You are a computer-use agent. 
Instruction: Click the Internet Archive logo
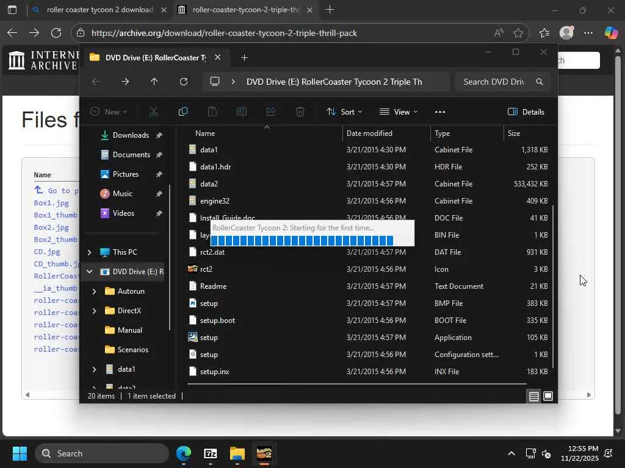43,60
